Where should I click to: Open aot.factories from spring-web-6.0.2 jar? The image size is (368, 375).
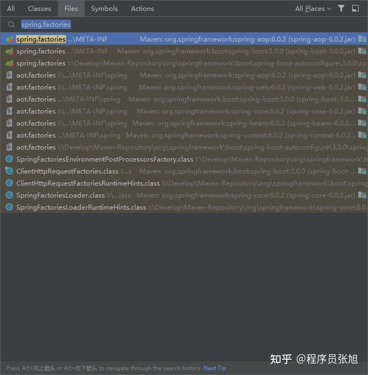pyautogui.click(x=184, y=87)
